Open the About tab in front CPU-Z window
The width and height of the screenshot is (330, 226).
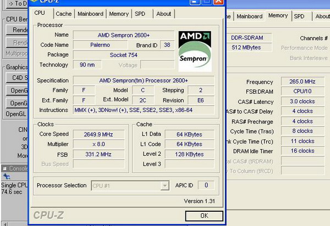click(x=163, y=14)
